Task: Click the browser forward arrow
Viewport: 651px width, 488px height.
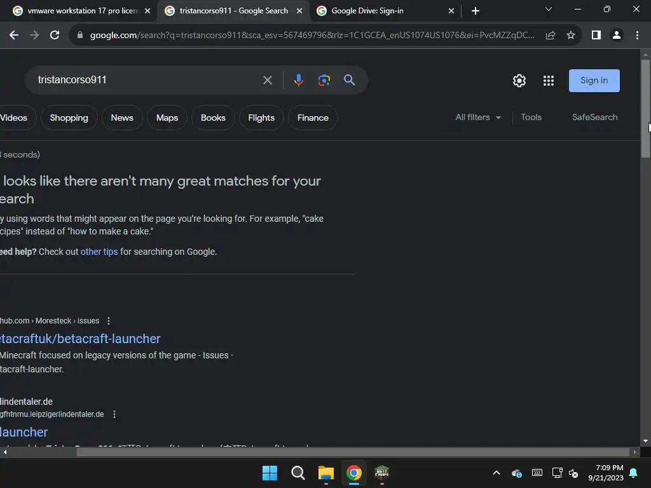Action: click(34, 36)
